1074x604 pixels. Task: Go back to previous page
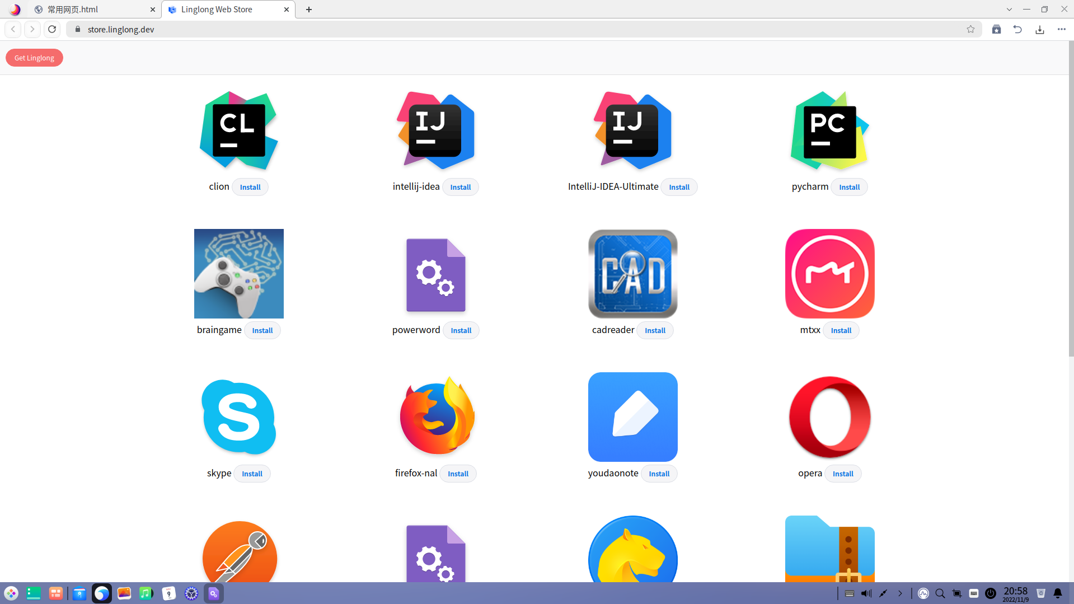(x=13, y=29)
